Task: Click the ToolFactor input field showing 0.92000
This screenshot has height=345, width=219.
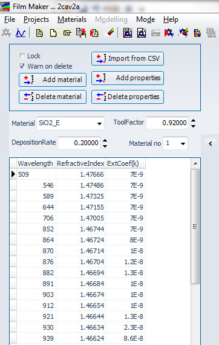Action: pyautogui.click(x=167, y=123)
